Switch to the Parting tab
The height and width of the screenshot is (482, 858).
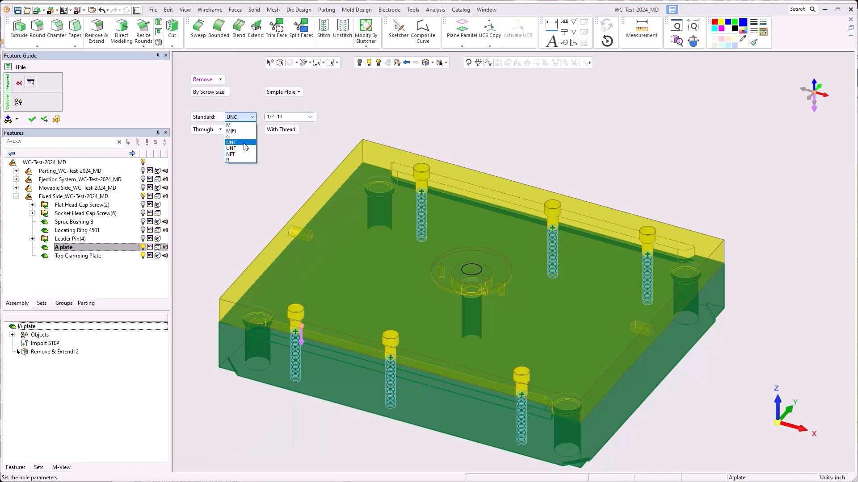[86, 303]
